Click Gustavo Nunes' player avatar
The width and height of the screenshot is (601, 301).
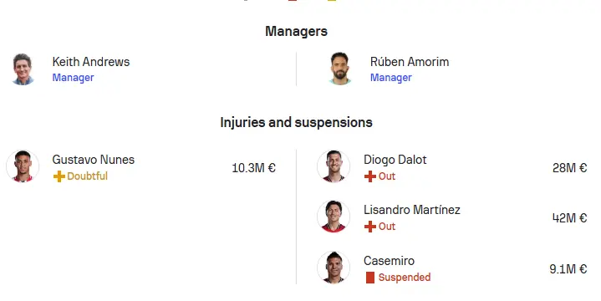point(23,166)
